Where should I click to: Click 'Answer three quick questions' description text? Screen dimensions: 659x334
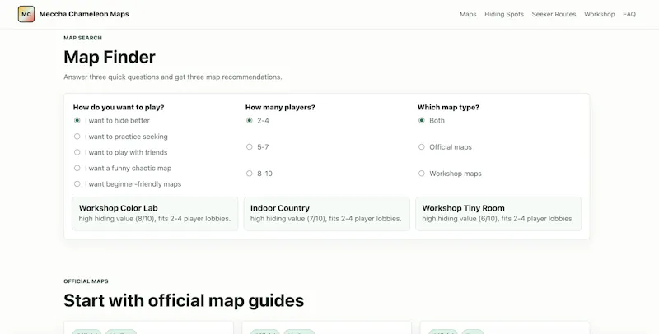(x=173, y=77)
